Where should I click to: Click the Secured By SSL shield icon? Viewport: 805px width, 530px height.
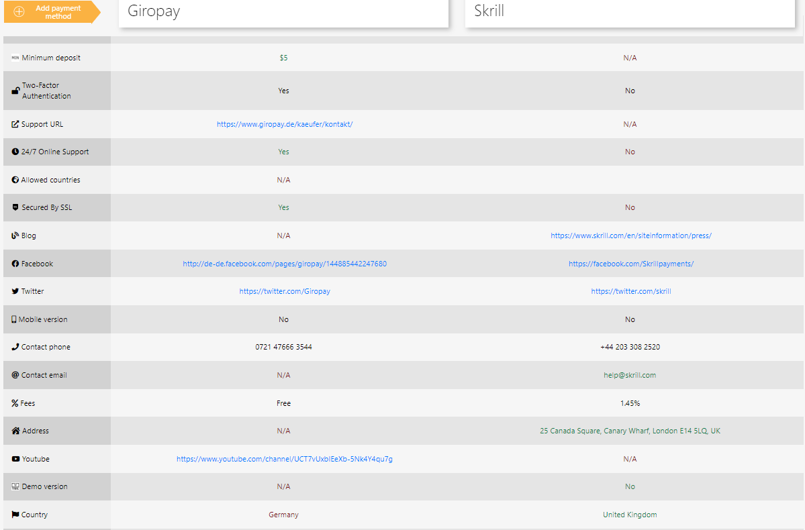click(15, 208)
